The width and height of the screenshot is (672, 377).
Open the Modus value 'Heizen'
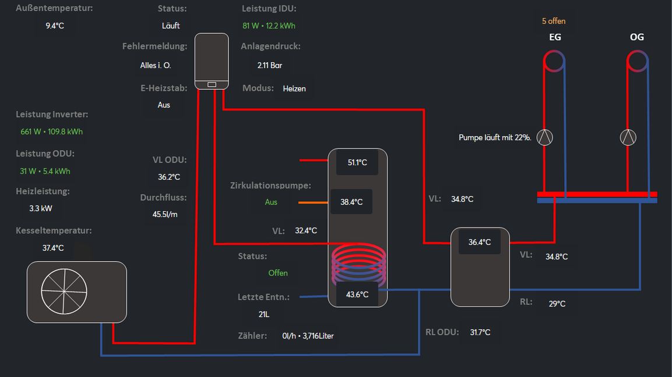click(x=294, y=89)
